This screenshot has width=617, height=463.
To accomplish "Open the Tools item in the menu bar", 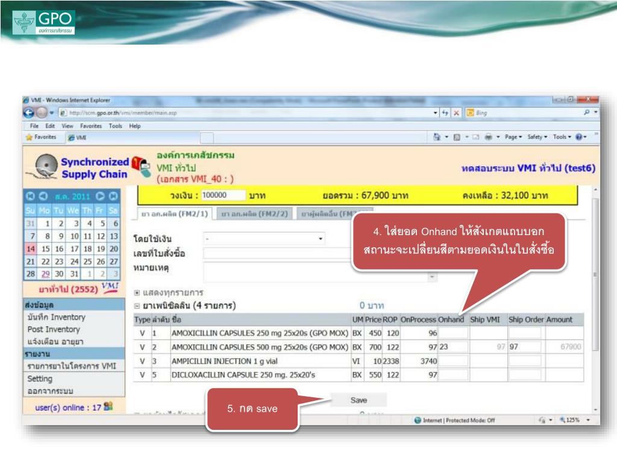I will click(115, 126).
